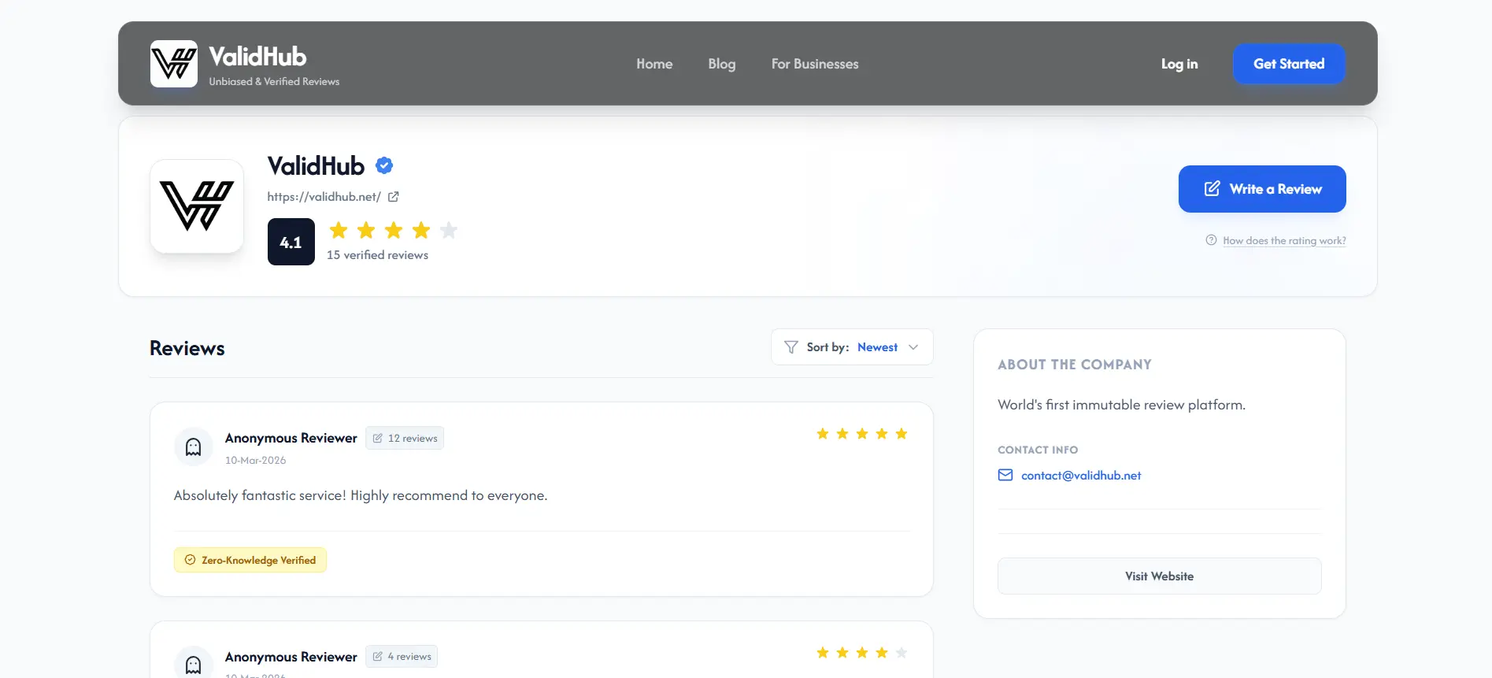Screen dimensions: 1492x678
Task: Click the filter funnel icon
Action: pyautogui.click(x=791, y=347)
